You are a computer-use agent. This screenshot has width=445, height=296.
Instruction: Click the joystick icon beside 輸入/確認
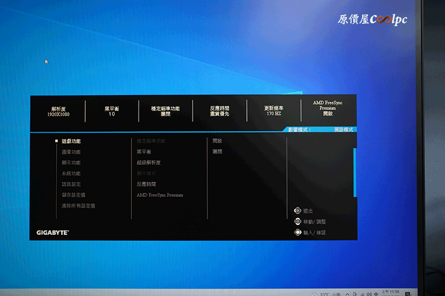tap(298, 232)
